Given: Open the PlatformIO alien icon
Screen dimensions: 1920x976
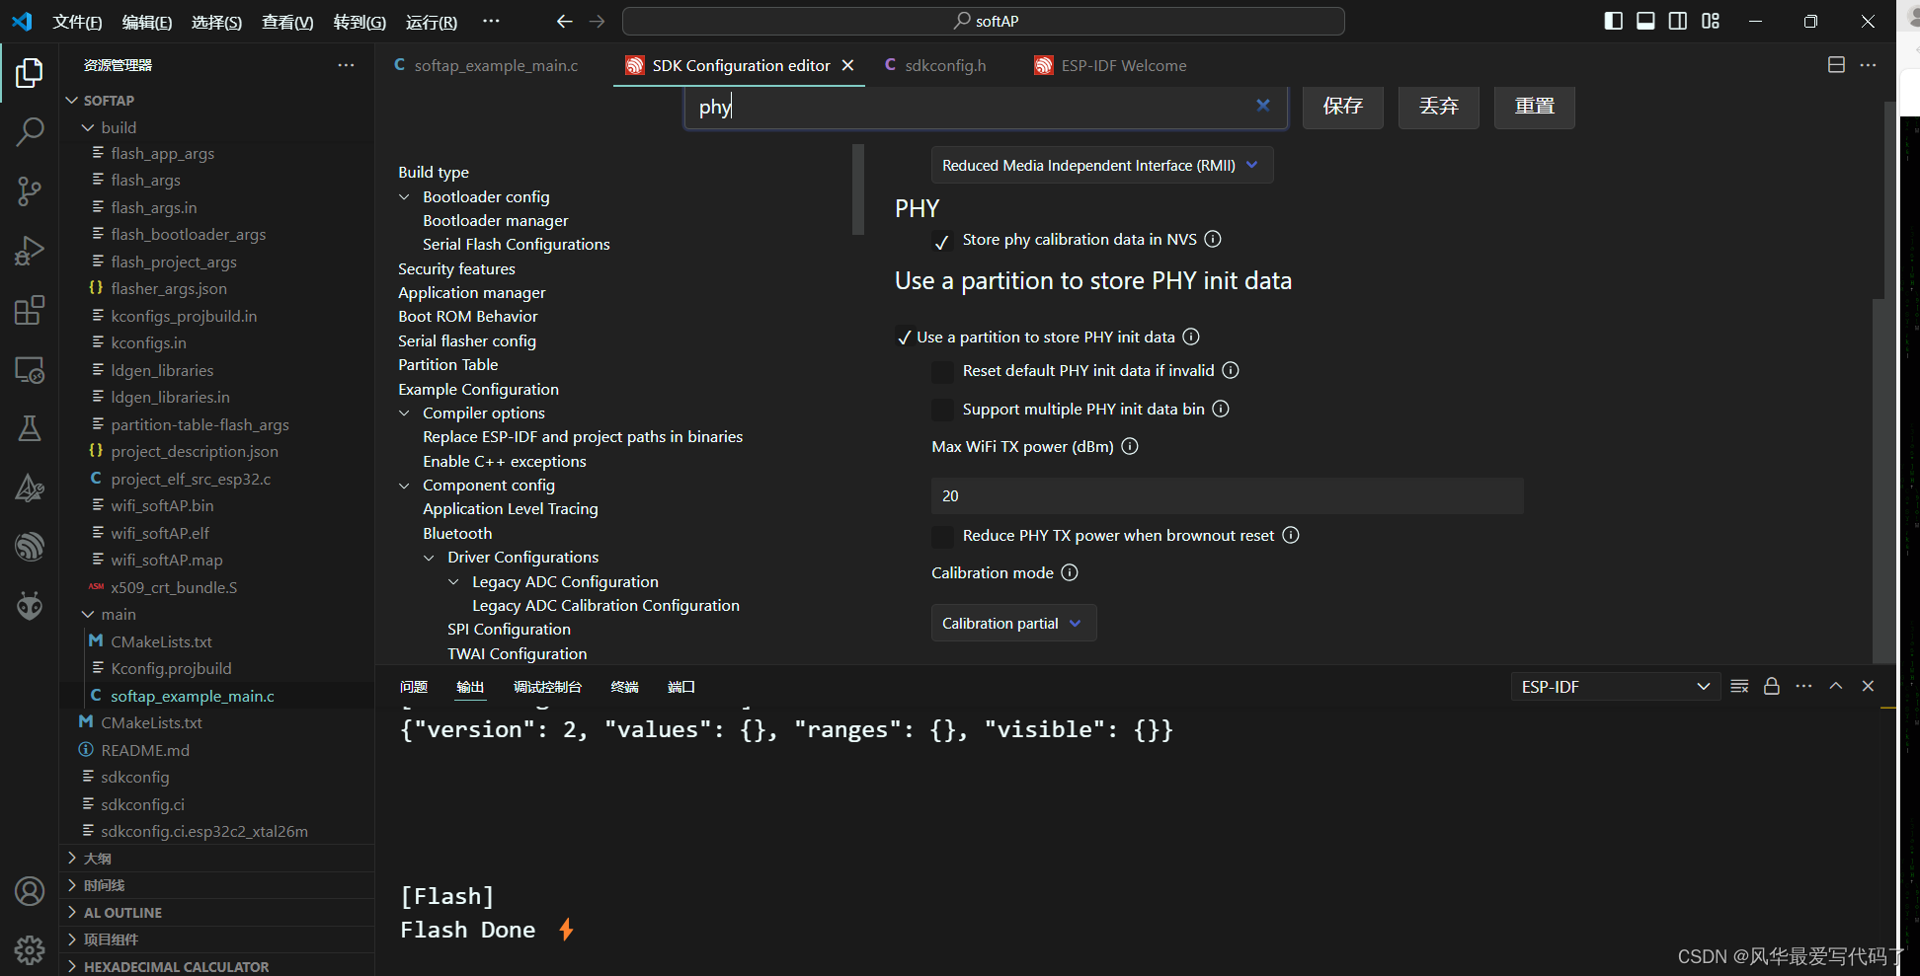Looking at the screenshot, I should click(30, 605).
